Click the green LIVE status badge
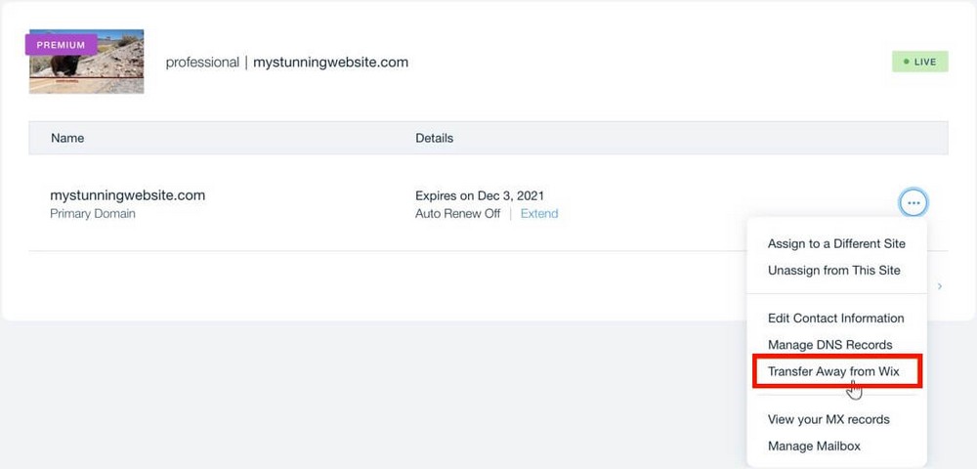Image resolution: width=977 pixels, height=469 pixels. (919, 62)
